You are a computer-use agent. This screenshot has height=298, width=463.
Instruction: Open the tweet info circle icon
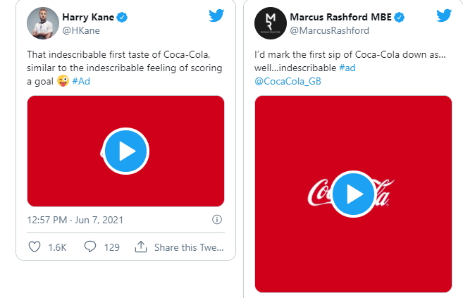(x=217, y=220)
